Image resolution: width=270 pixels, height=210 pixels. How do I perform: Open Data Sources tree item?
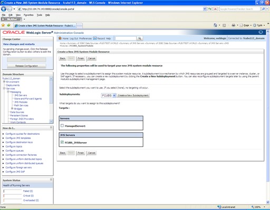pos(17,112)
